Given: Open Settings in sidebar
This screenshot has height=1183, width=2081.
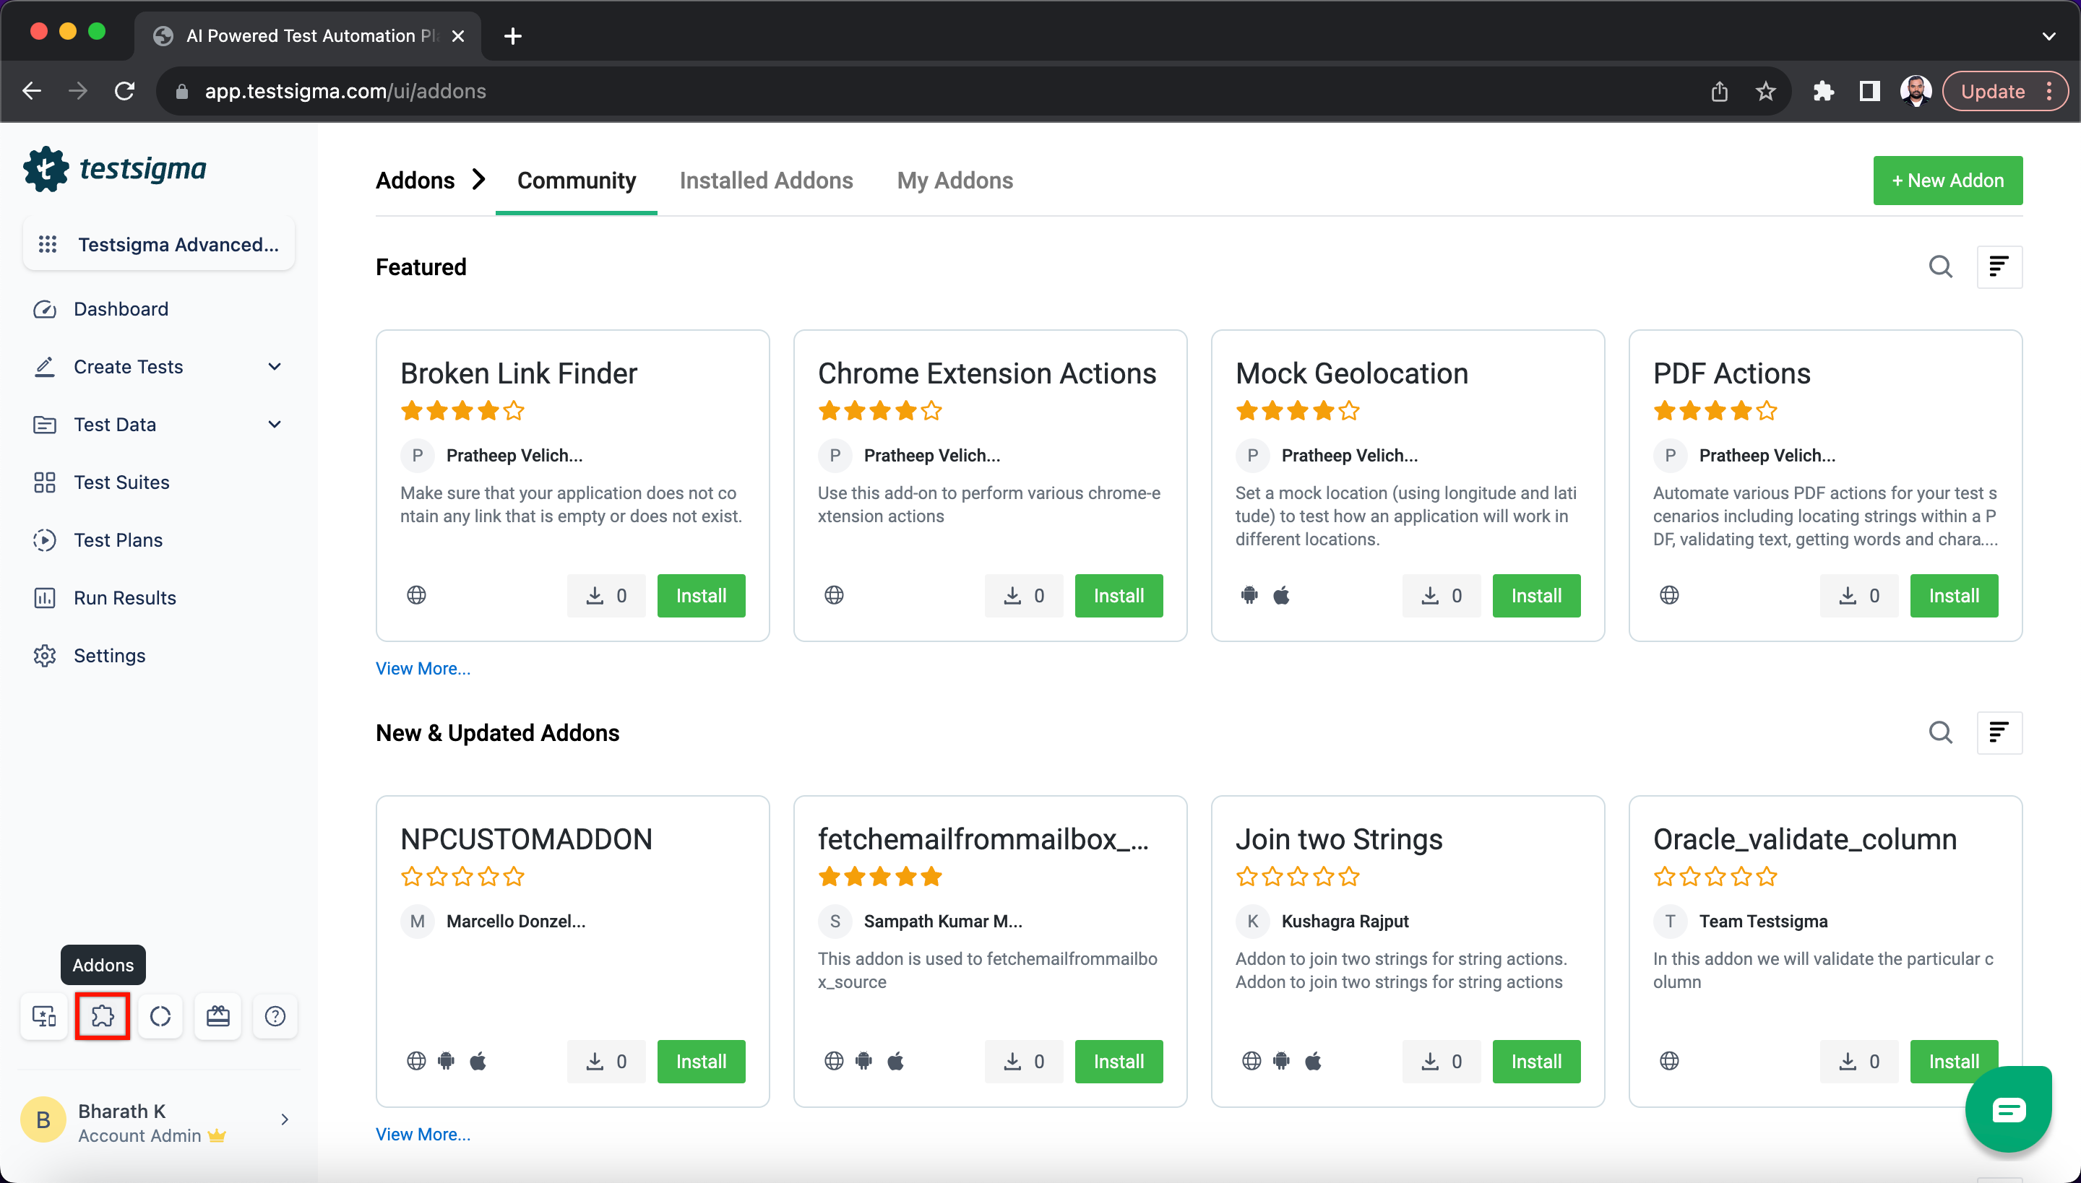Looking at the screenshot, I should coord(109,655).
